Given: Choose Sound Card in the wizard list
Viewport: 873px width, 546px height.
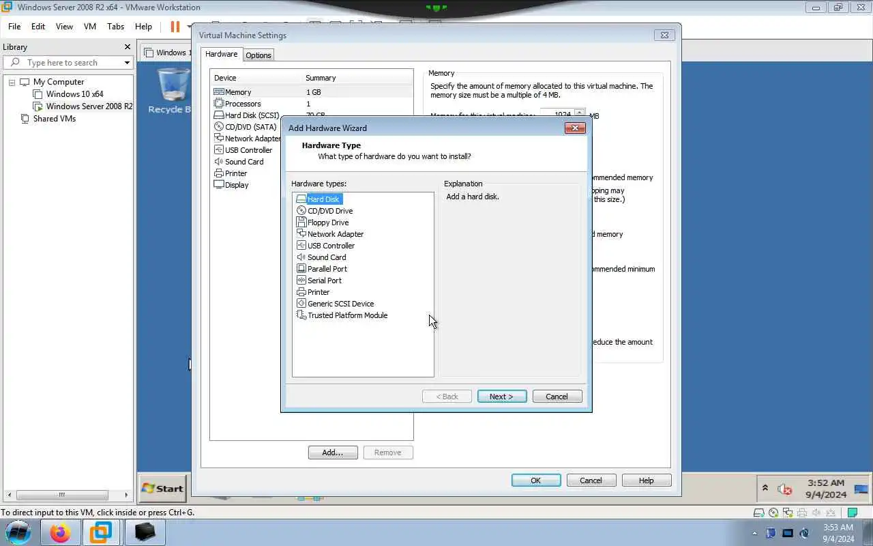Looking at the screenshot, I should pos(327,257).
